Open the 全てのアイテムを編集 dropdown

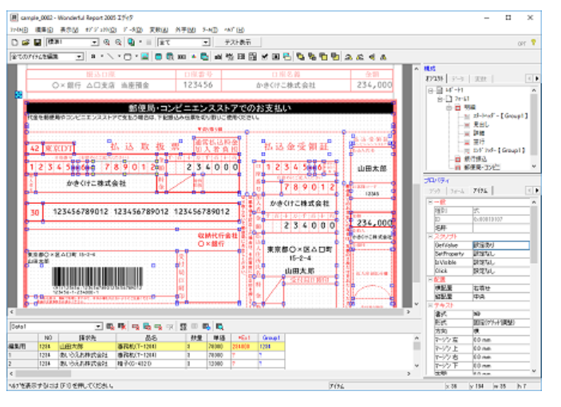click(79, 57)
